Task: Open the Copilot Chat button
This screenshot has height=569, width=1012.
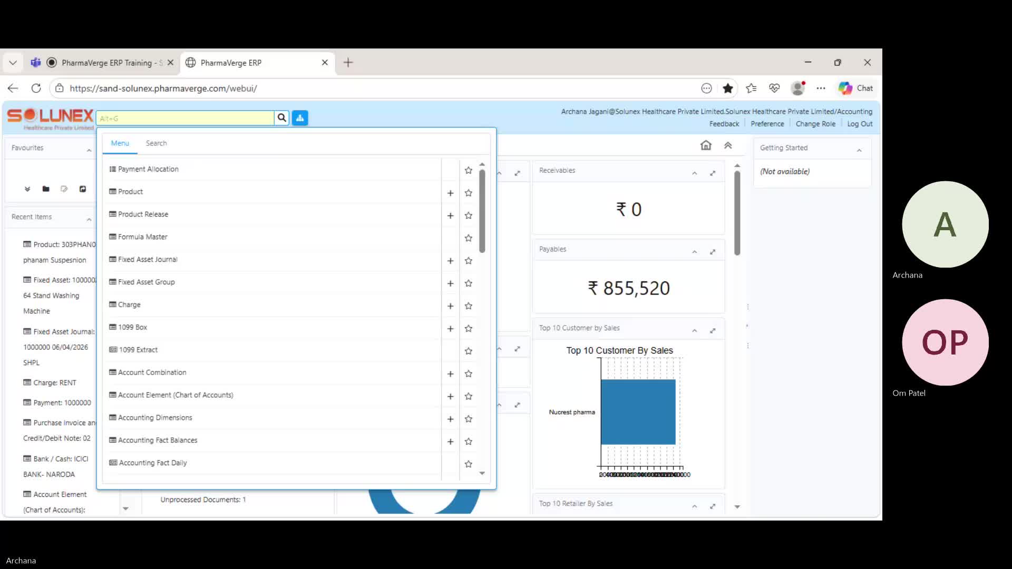Action: coord(856,89)
